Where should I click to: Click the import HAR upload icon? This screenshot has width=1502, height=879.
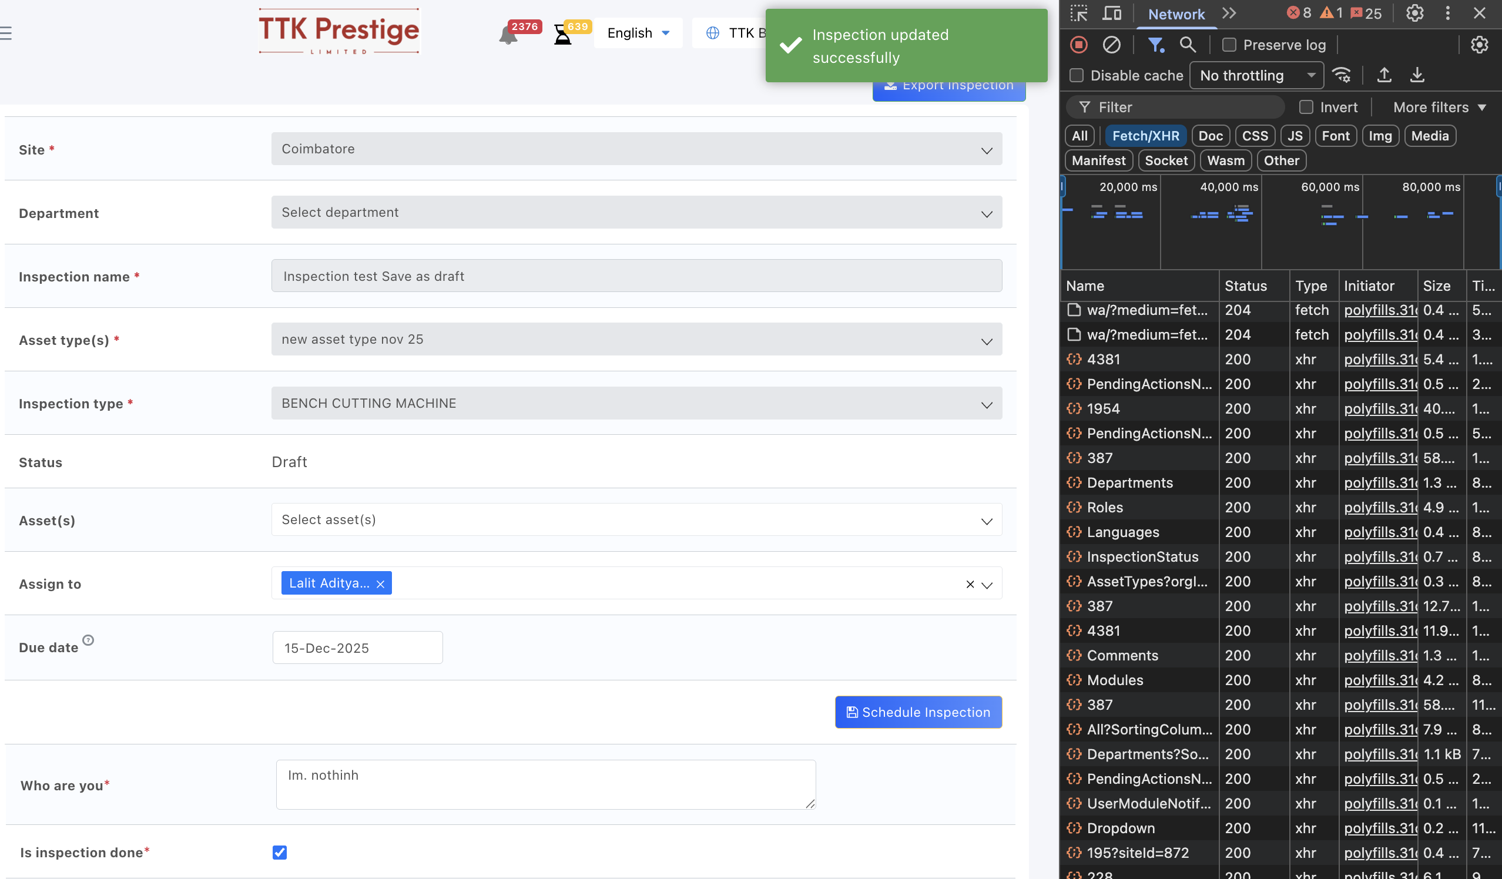1384,75
